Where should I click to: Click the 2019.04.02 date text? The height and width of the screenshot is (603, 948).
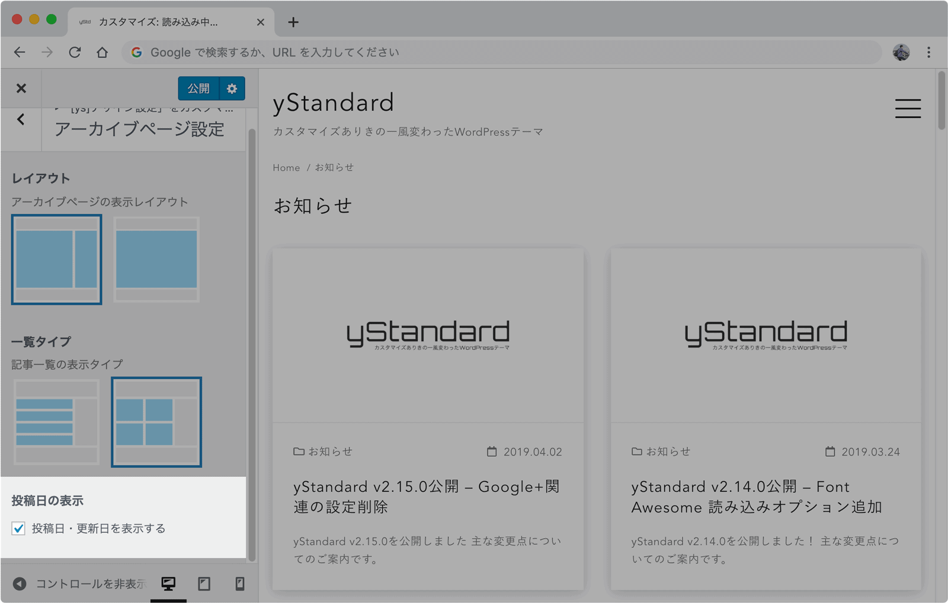click(x=533, y=452)
